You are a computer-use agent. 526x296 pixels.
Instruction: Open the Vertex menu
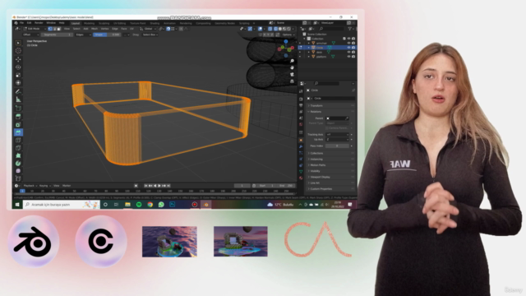tap(104, 29)
